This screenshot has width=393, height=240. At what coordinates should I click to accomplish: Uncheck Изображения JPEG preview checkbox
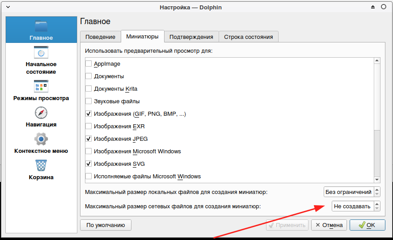89,139
